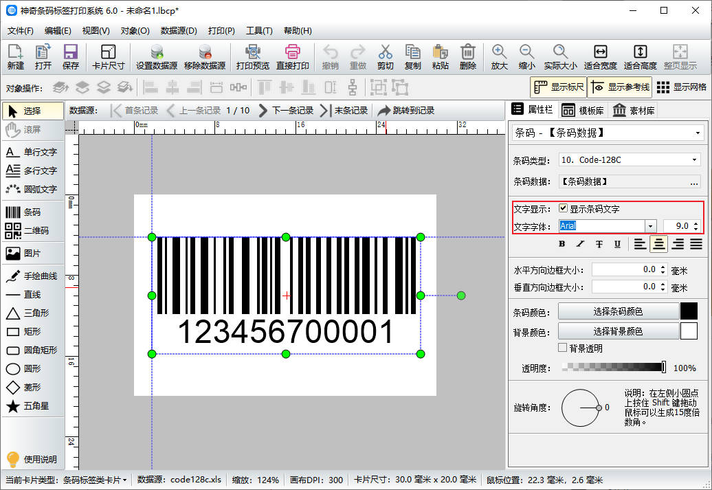Screen dimensions: 712x490
Task: Activate the 选择 selection tool
Action: tap(33, 111)
